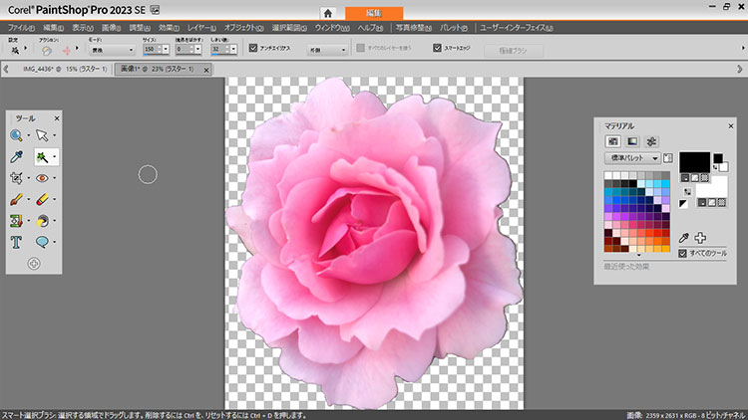Screen dimensions: 748x420
Task: Click the speech bubble shape tool
Action: click(43, 242)
